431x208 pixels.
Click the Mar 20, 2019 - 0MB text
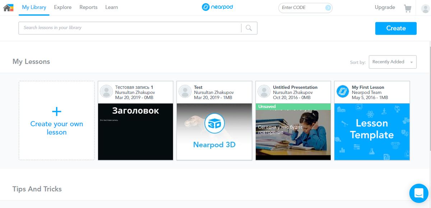coord(134,98)
